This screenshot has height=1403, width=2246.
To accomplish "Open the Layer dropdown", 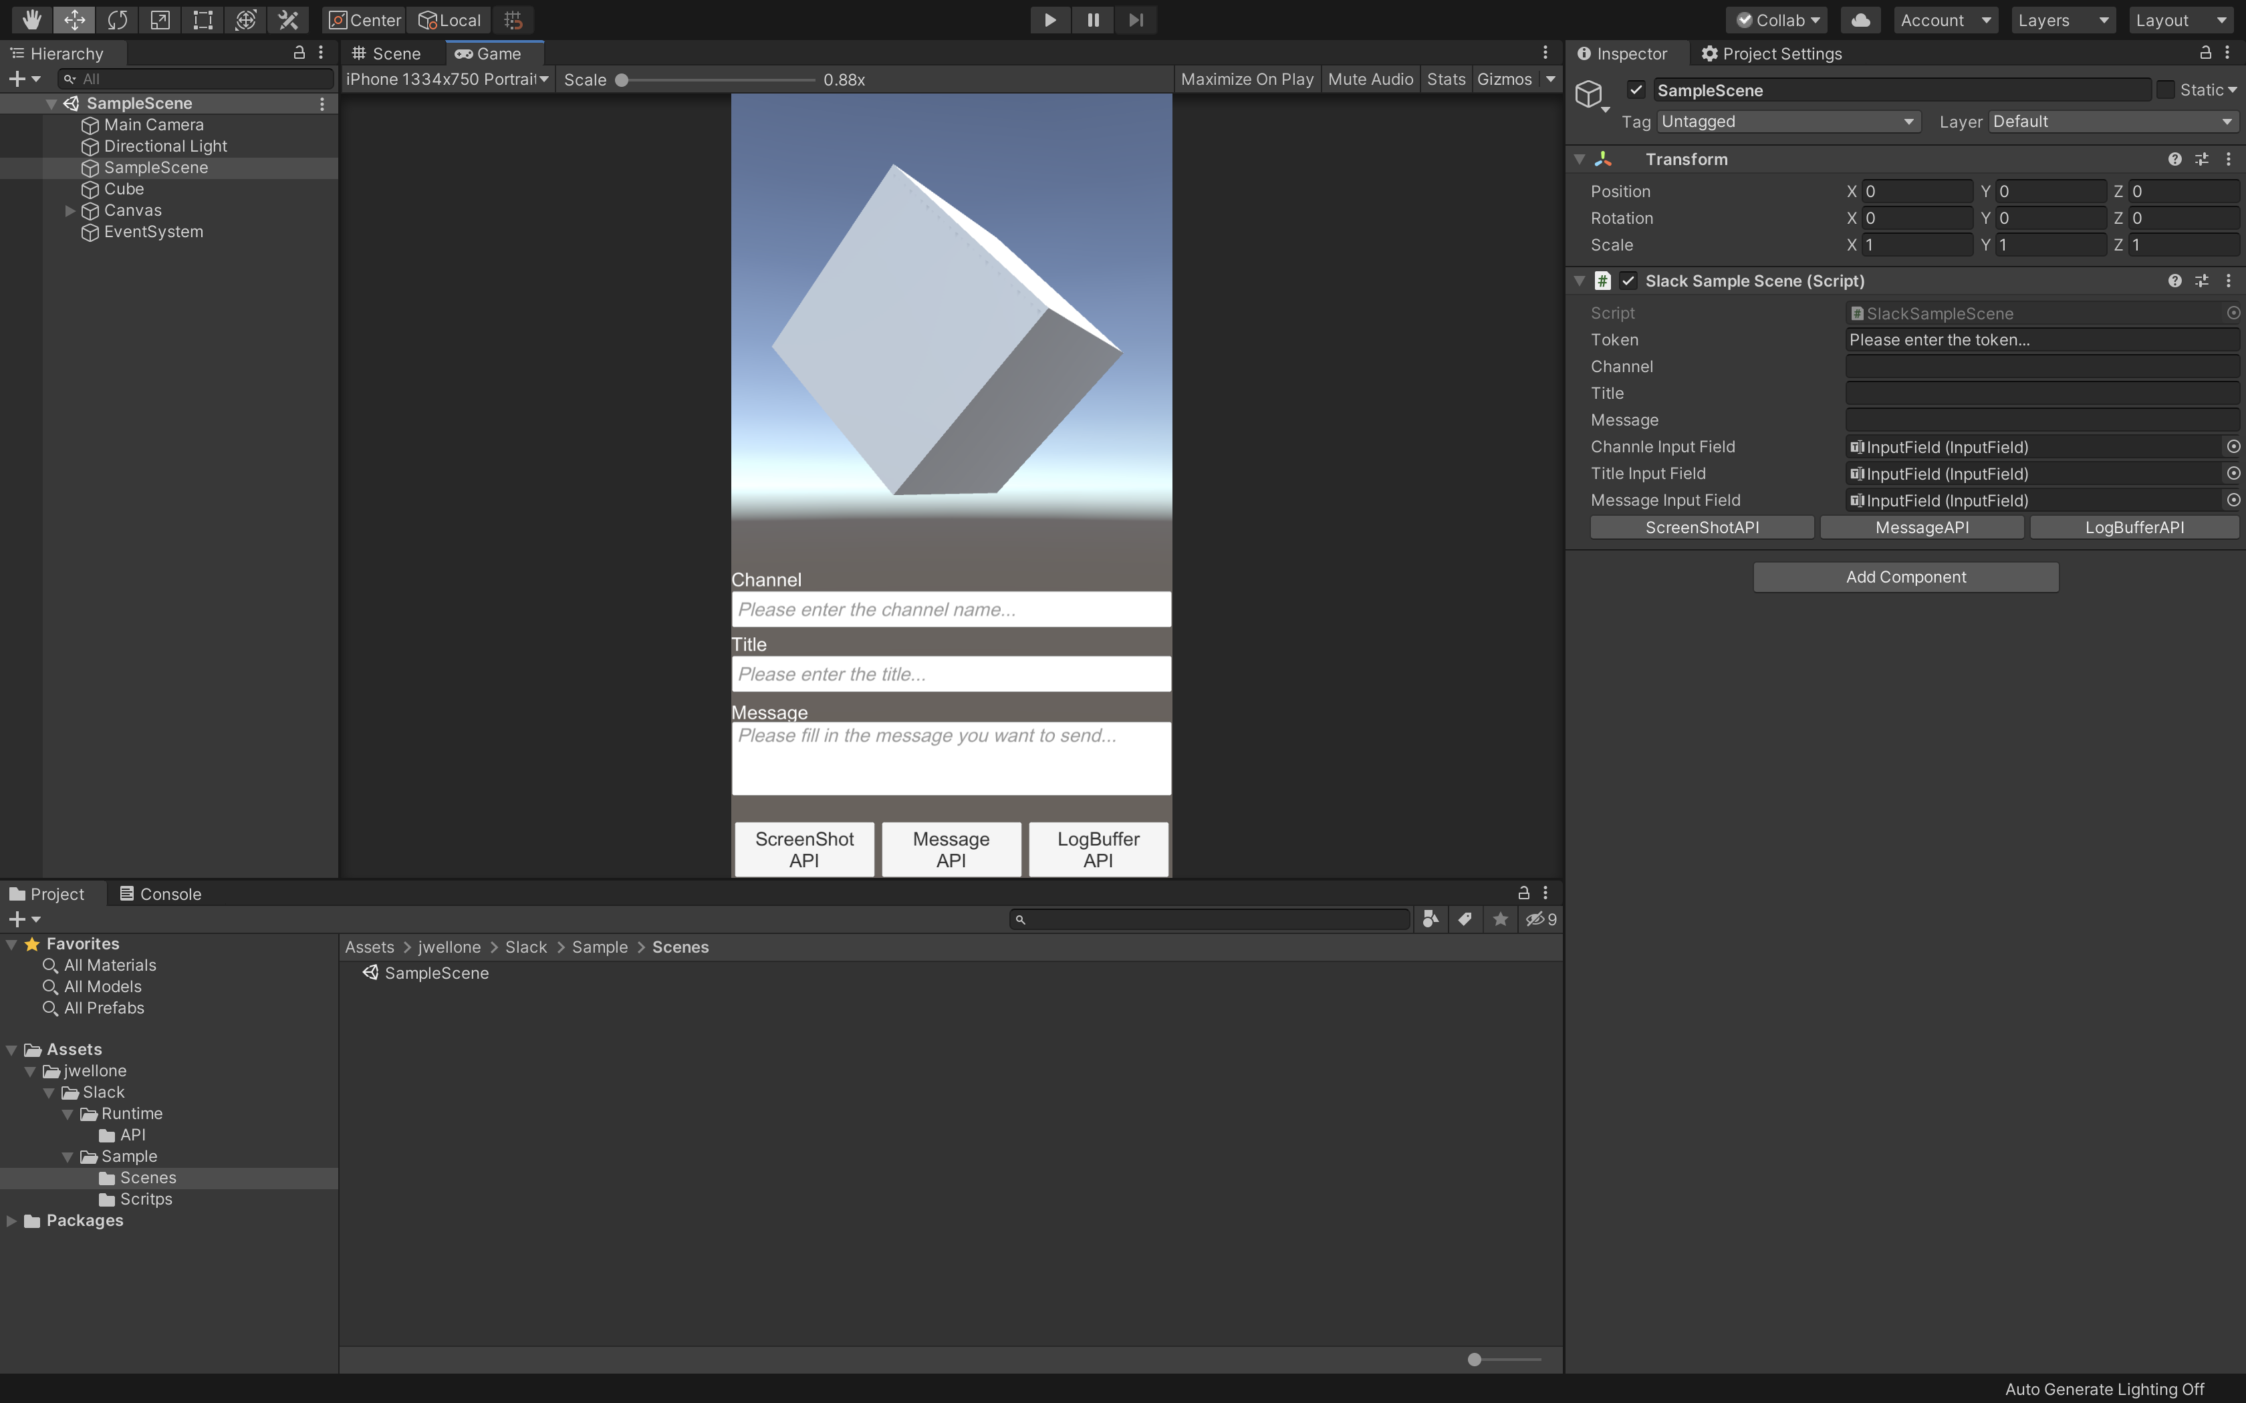I will tap(2112, 122).
